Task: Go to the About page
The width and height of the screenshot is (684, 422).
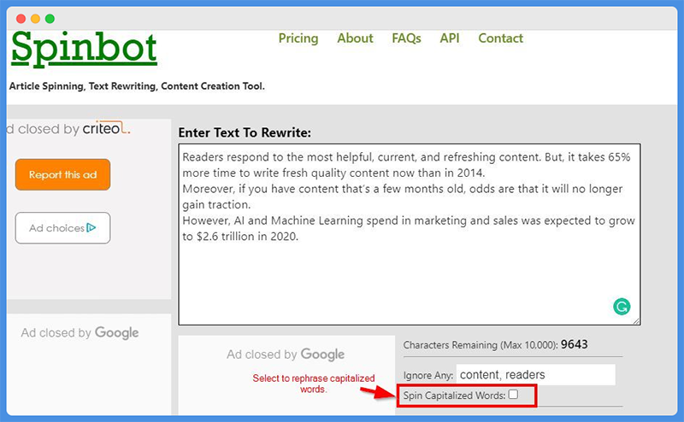Action: [x=355, y=38]
